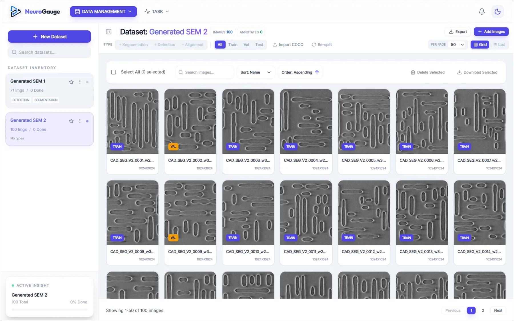Click the Add Images button
This screenshot has height=321, width=514.
pos(491,32)
